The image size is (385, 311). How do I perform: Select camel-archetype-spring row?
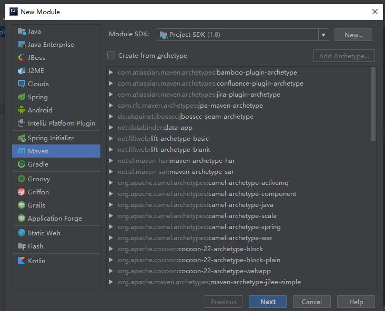pyautogui.click(x=239, y=227)
